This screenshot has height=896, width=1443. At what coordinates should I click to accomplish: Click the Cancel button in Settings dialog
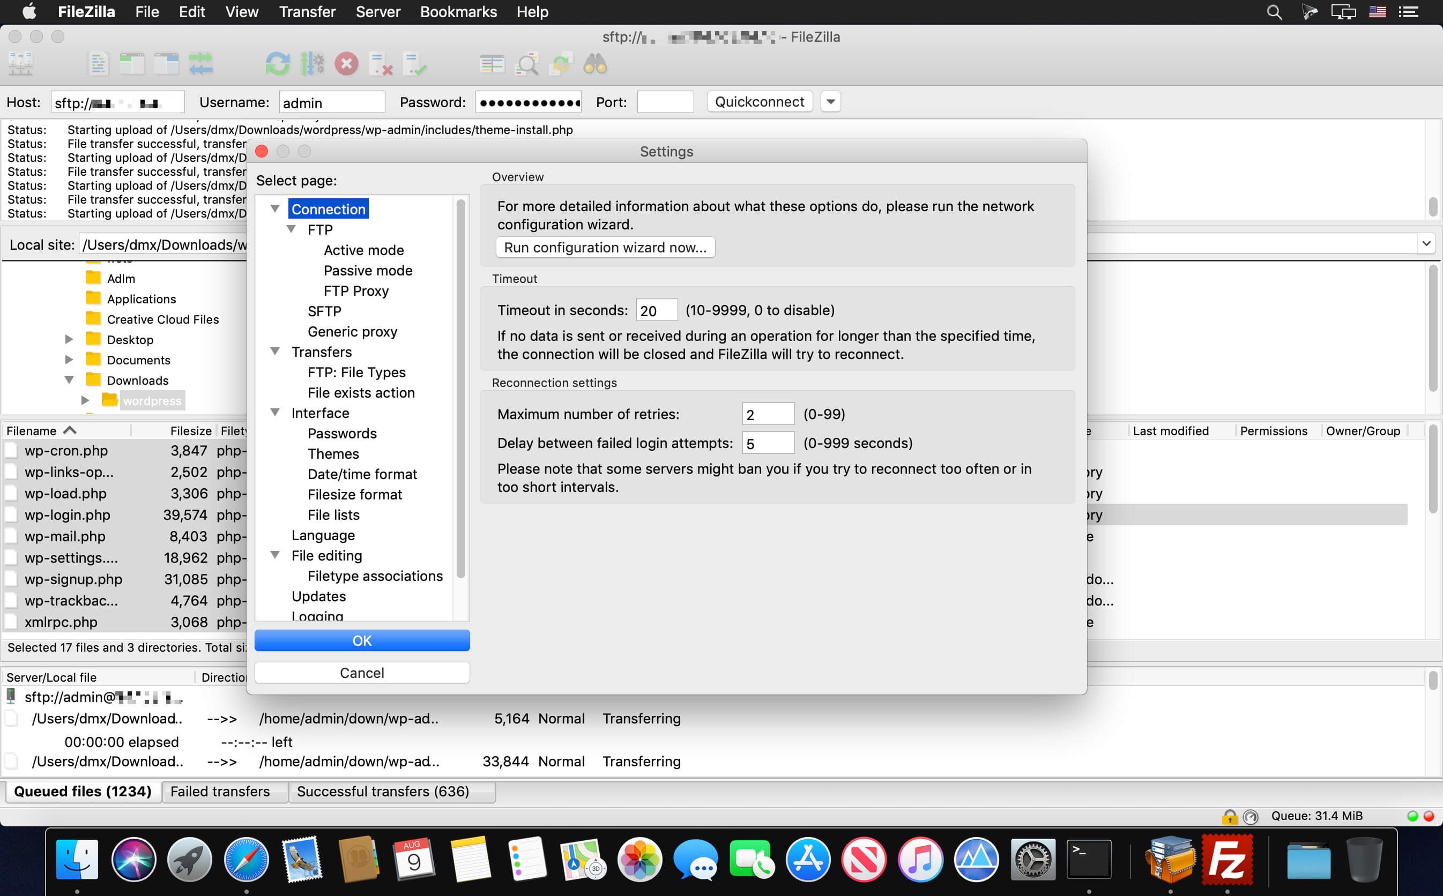pos(361,673)
